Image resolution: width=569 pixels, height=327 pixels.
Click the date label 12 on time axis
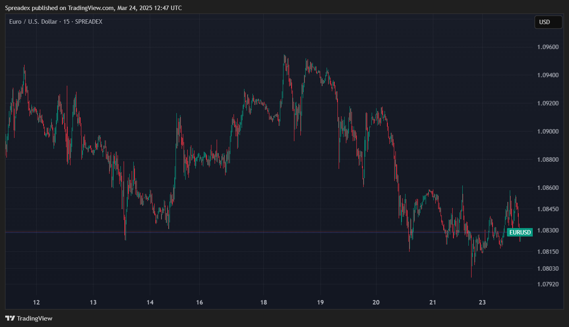tap(36, 302)
